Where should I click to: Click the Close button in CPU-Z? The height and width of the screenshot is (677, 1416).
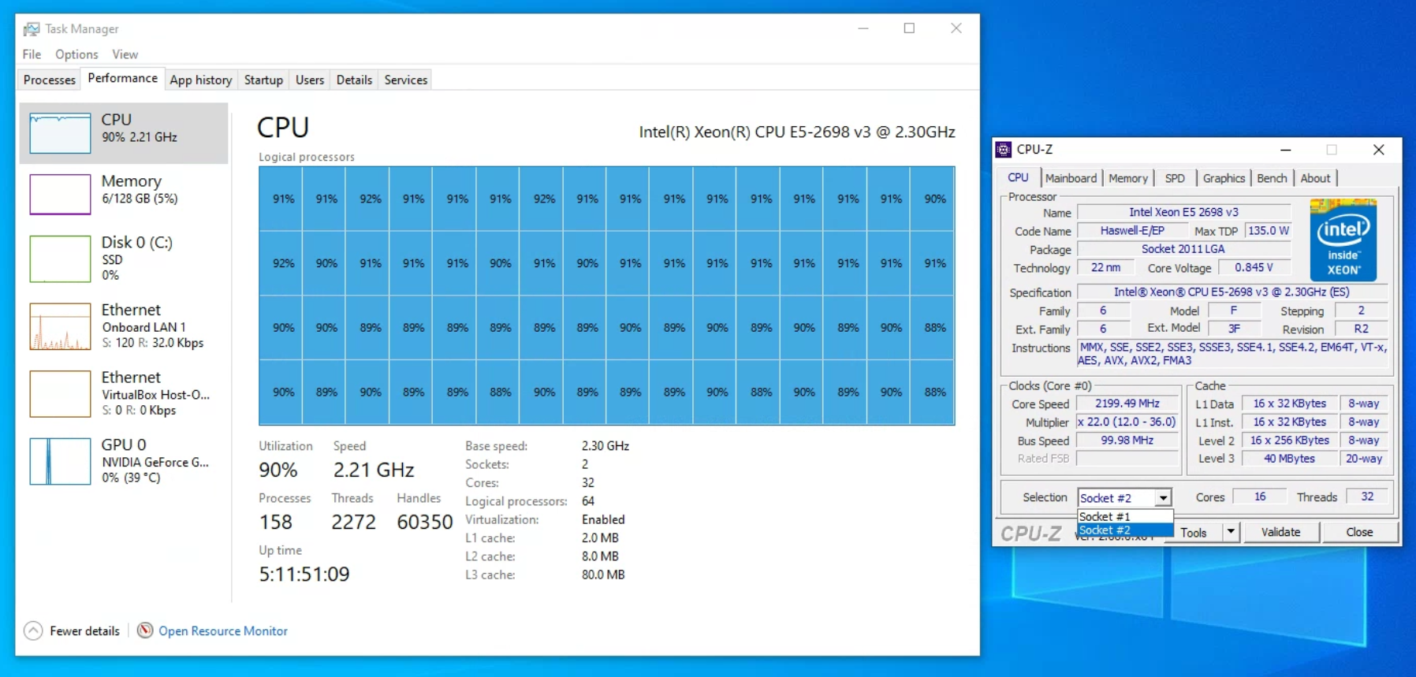[x=1359, y=532]
